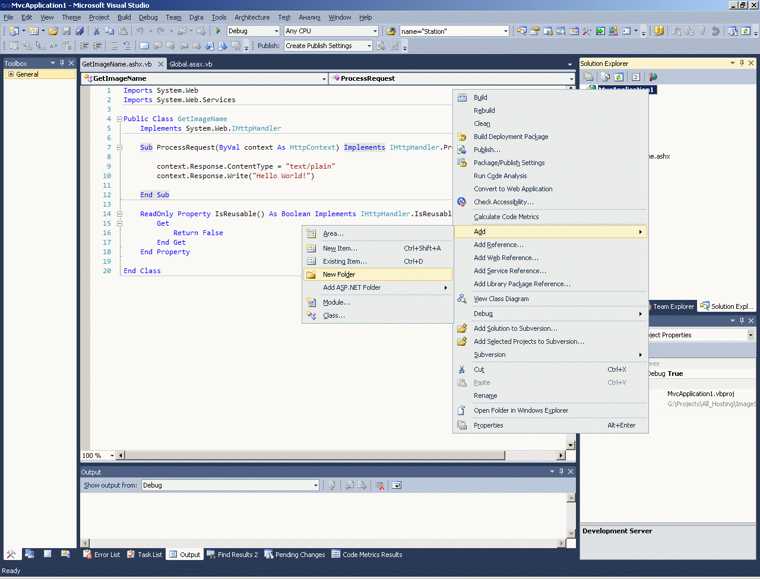This screenshot has height=579, width=760.
Task: Click the Toolbox icon in standard toolbar
Action: tap(587, 31)
